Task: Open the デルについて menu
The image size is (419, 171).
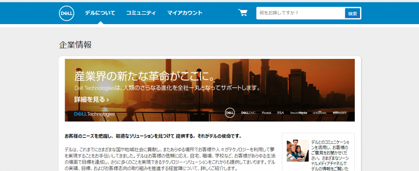Action: coord(100,13)
